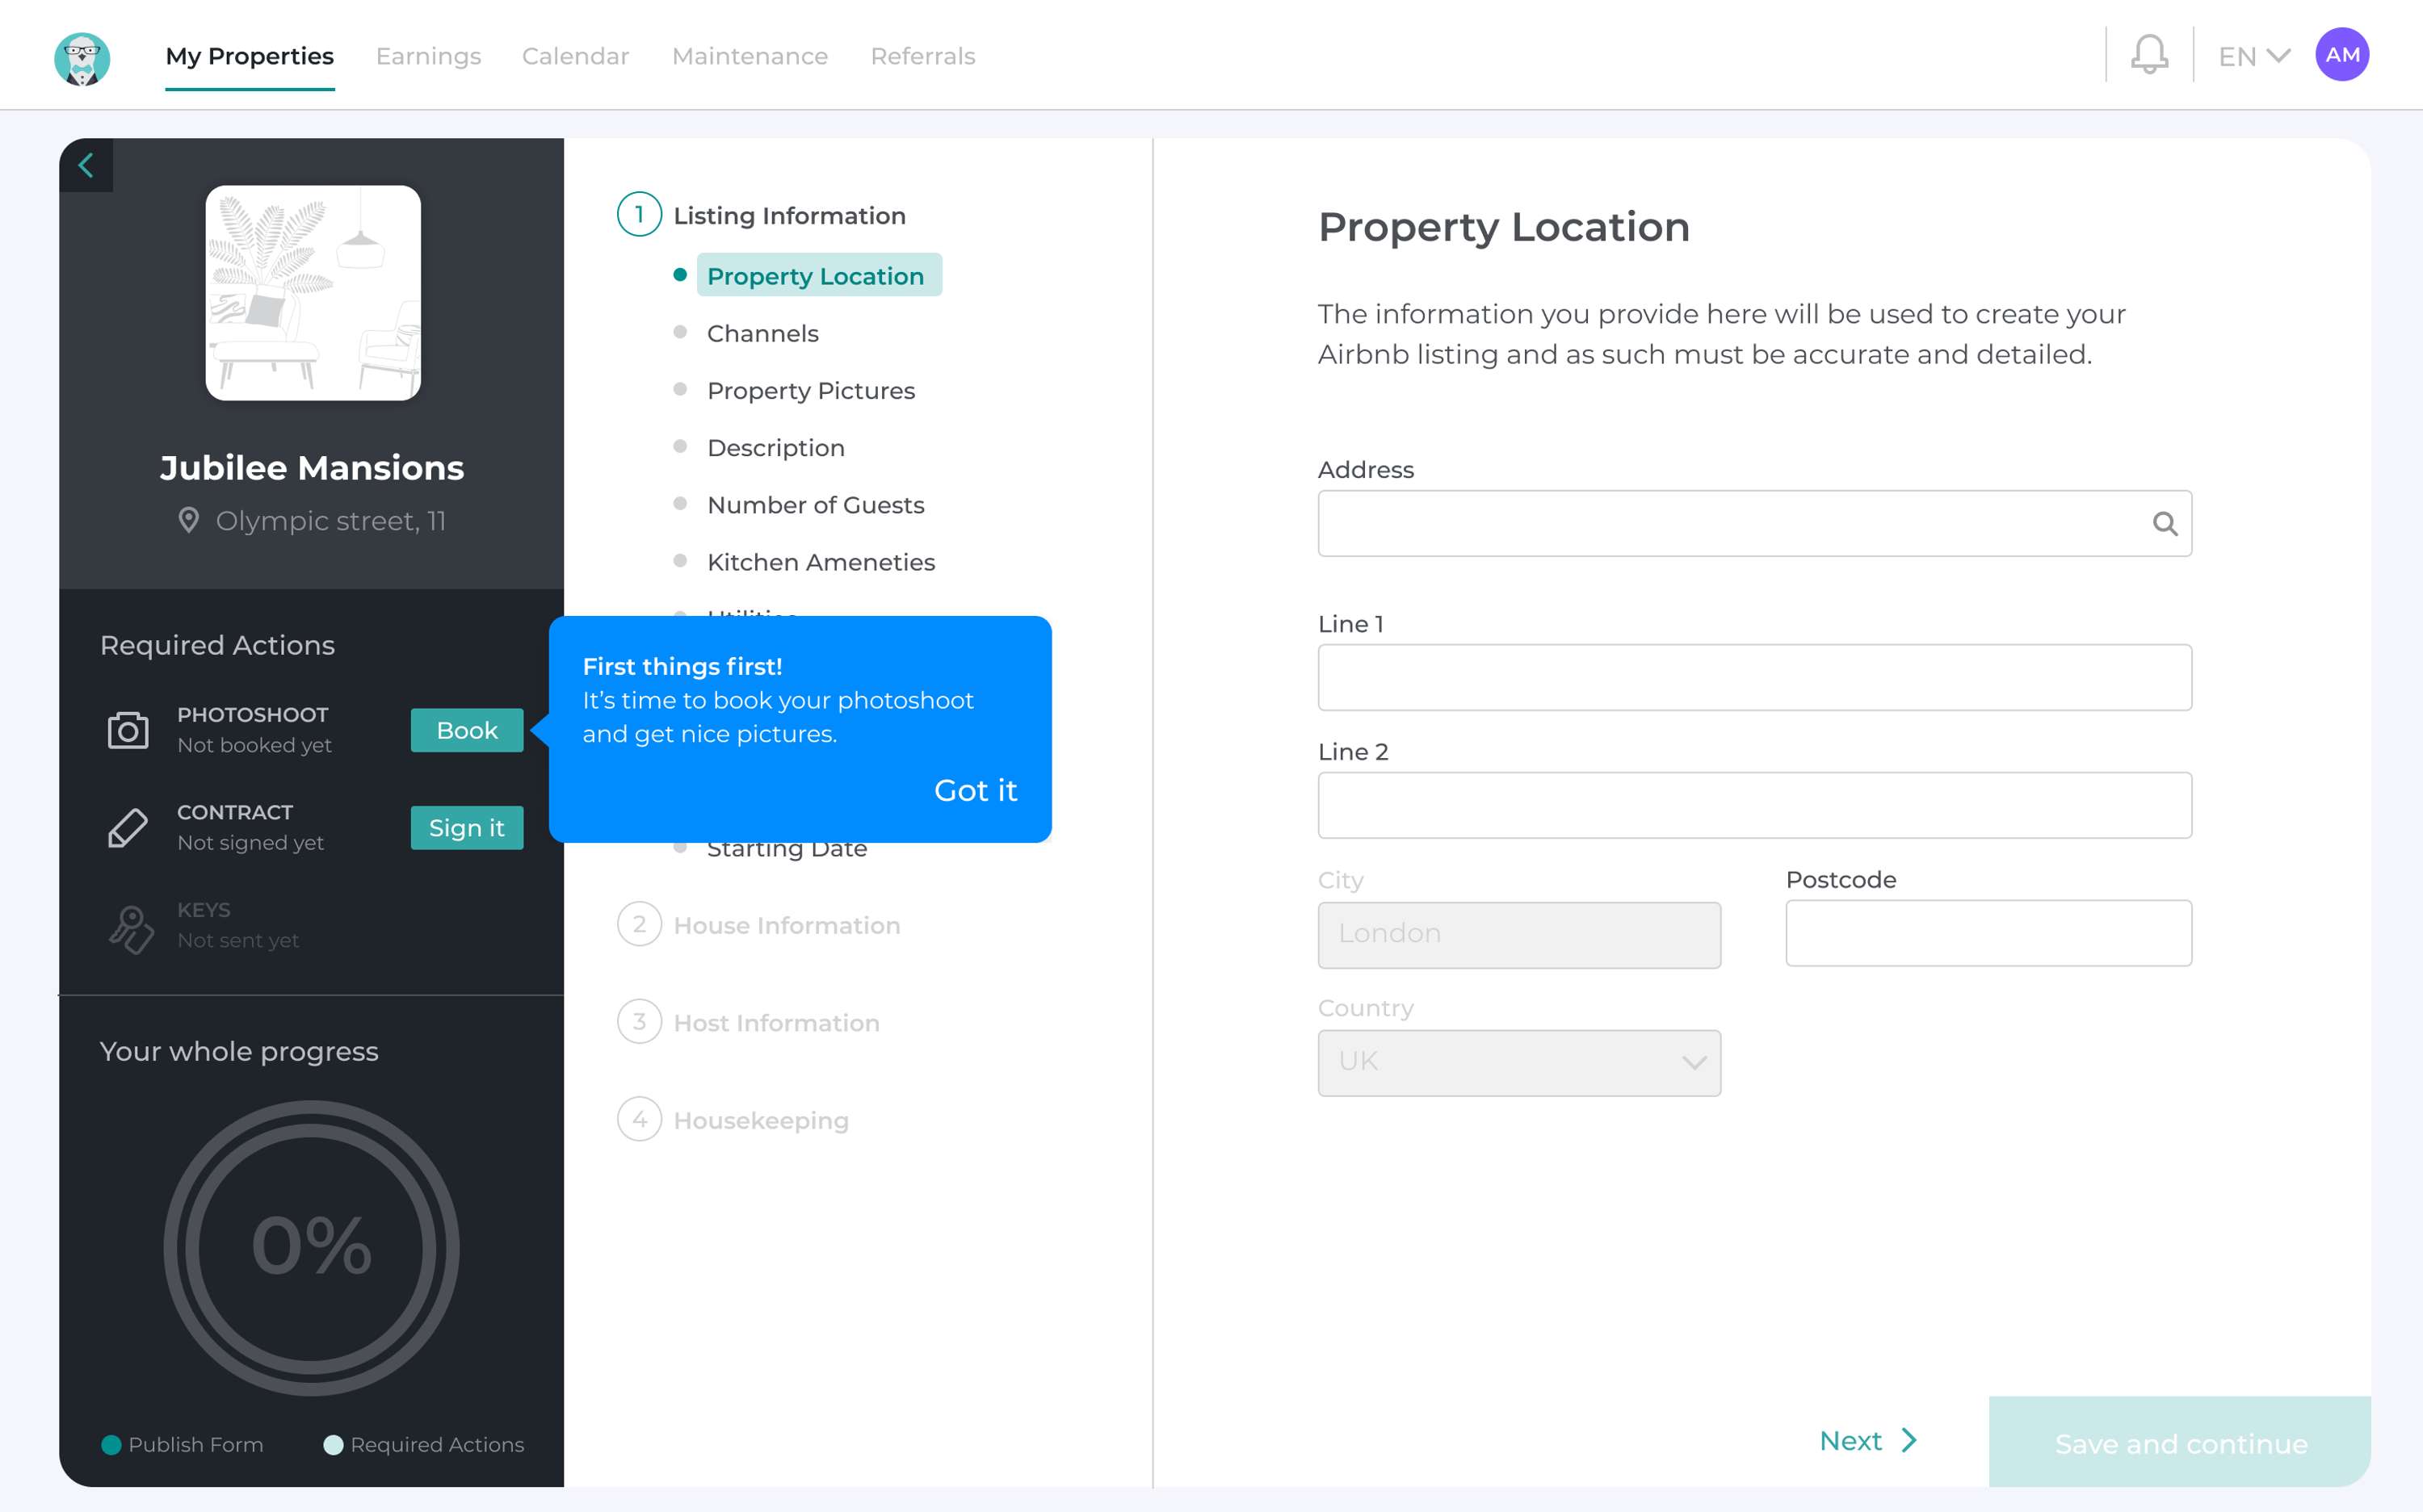Click the Jubilee Mansions title

pyautogui.click(x=311, y=467)
